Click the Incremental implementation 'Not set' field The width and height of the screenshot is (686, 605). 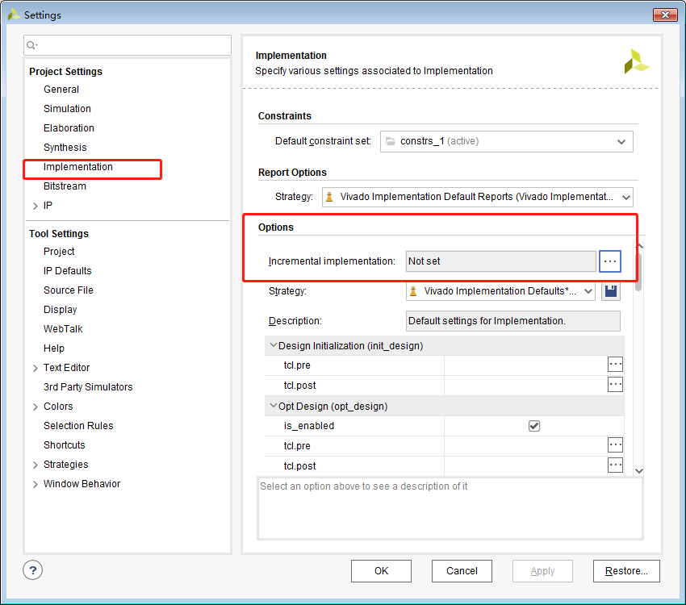pos(501,261)
